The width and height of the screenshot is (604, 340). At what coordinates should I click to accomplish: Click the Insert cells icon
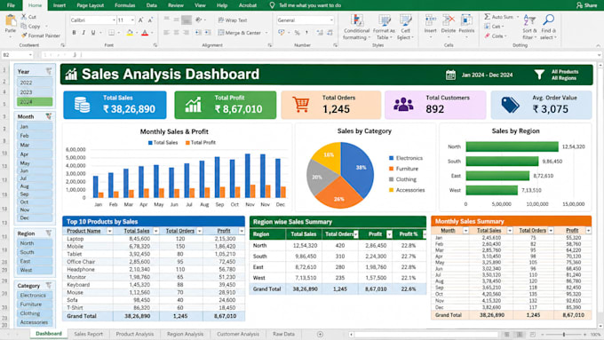tap(430, 20)
